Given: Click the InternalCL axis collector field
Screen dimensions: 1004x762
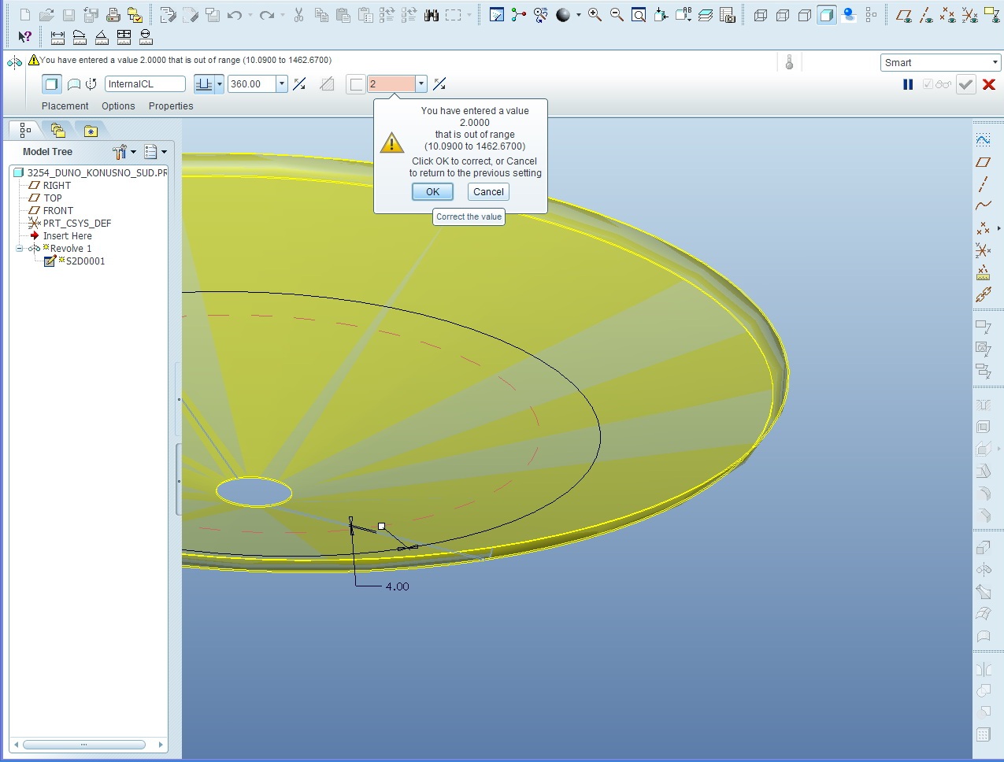Looking at the screenshot, I should pos(145,83).
